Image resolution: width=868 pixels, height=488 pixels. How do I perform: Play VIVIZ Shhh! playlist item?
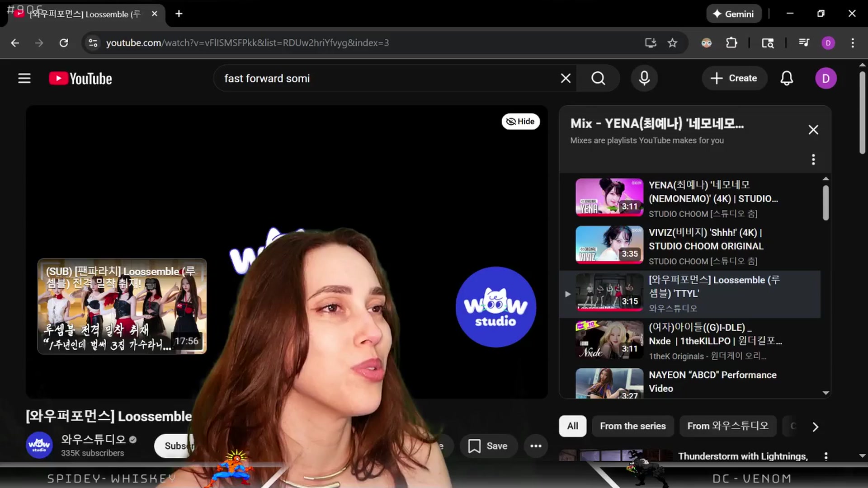click(x=690, y=245)
